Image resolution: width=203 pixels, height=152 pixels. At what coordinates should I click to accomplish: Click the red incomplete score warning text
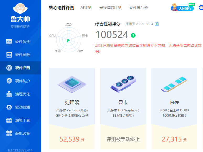click(148, 48)
